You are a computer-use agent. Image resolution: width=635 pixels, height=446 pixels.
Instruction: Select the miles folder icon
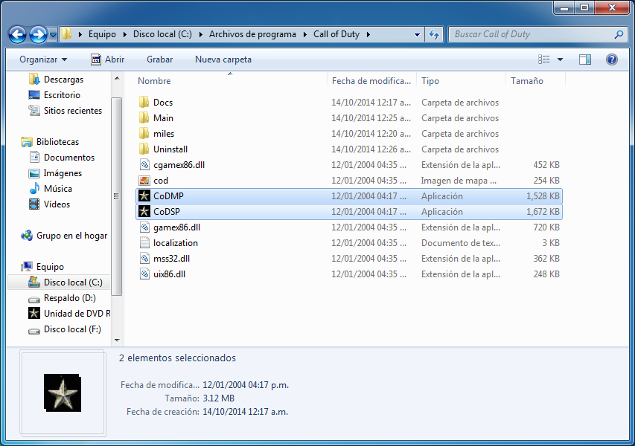(144, 134)
